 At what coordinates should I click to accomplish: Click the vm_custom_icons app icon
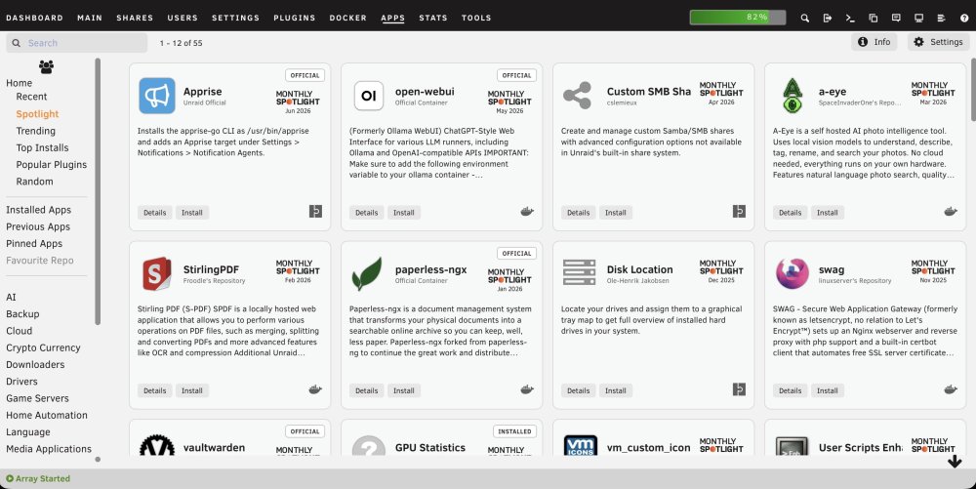click(x=581, y=446)
